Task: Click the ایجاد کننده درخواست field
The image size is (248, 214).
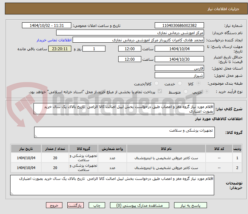Action: point(138,40)
